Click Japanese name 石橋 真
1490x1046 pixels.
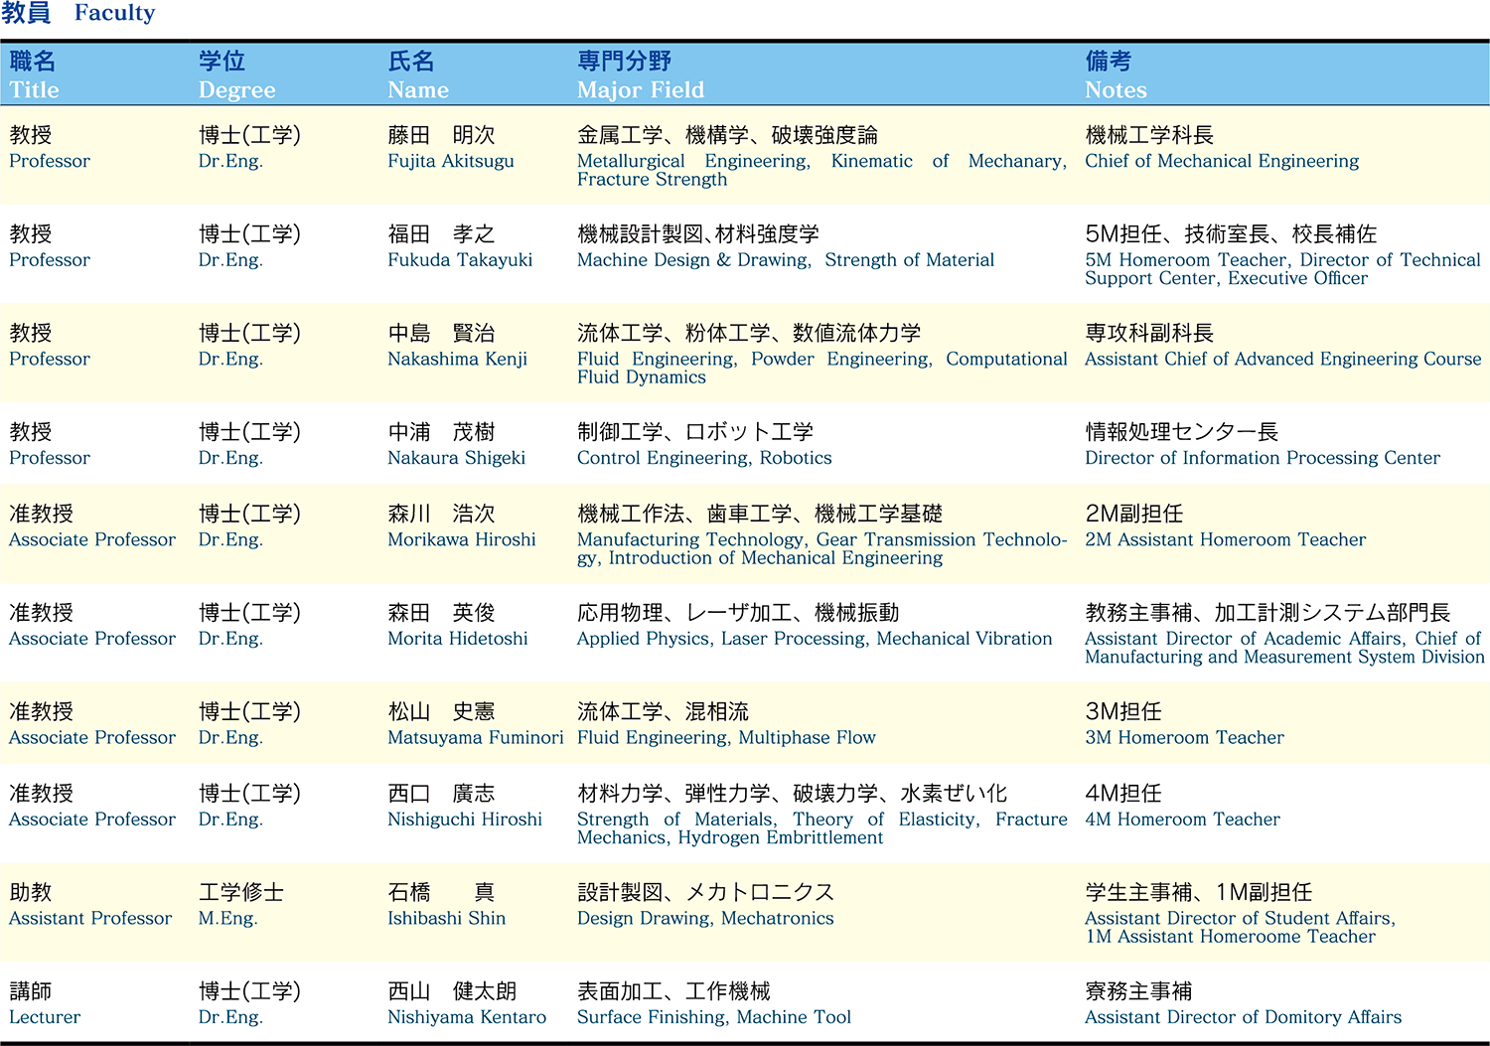(441, 893)
